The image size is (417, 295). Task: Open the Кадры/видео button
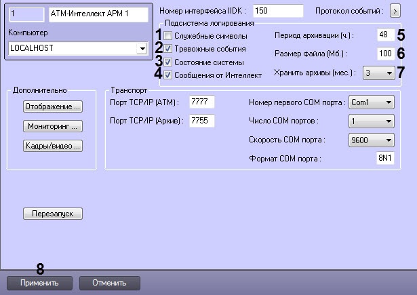pos(53,146)
